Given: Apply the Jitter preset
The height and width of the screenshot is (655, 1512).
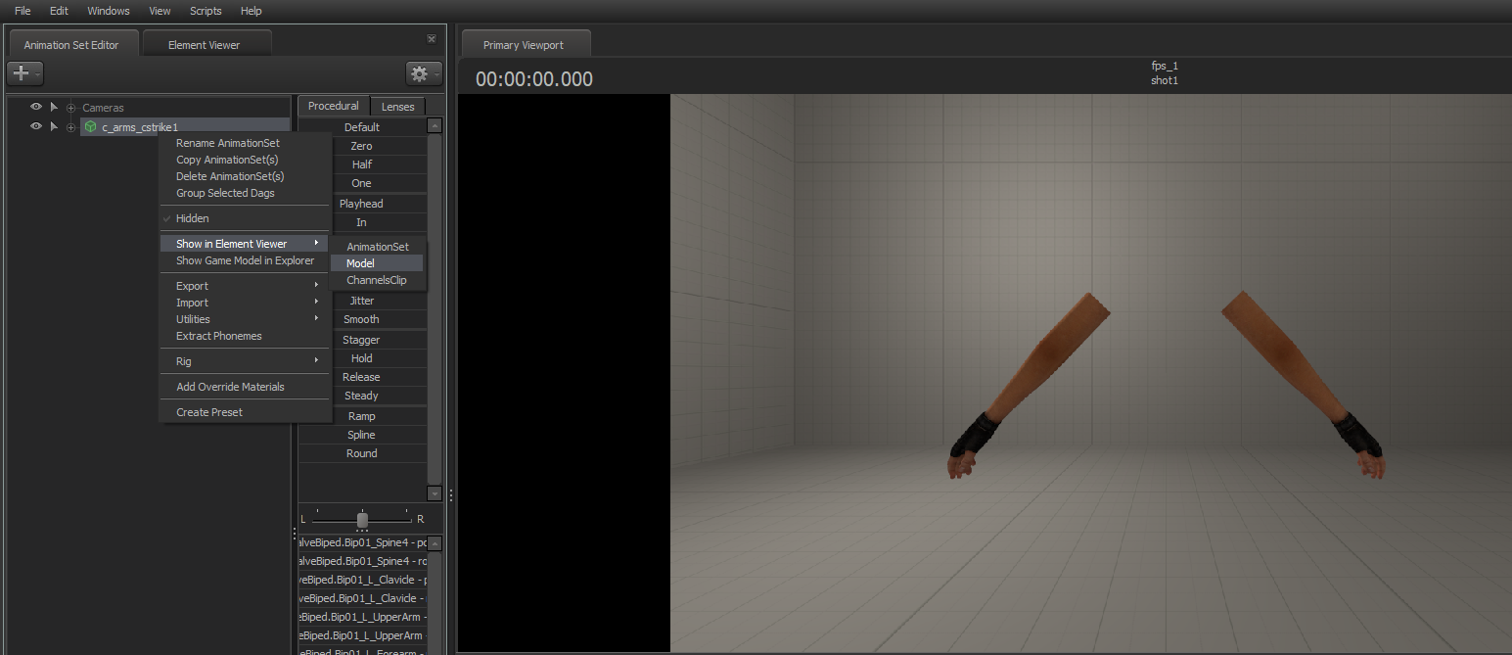Looking at the screenshot, I should point(362,301).
